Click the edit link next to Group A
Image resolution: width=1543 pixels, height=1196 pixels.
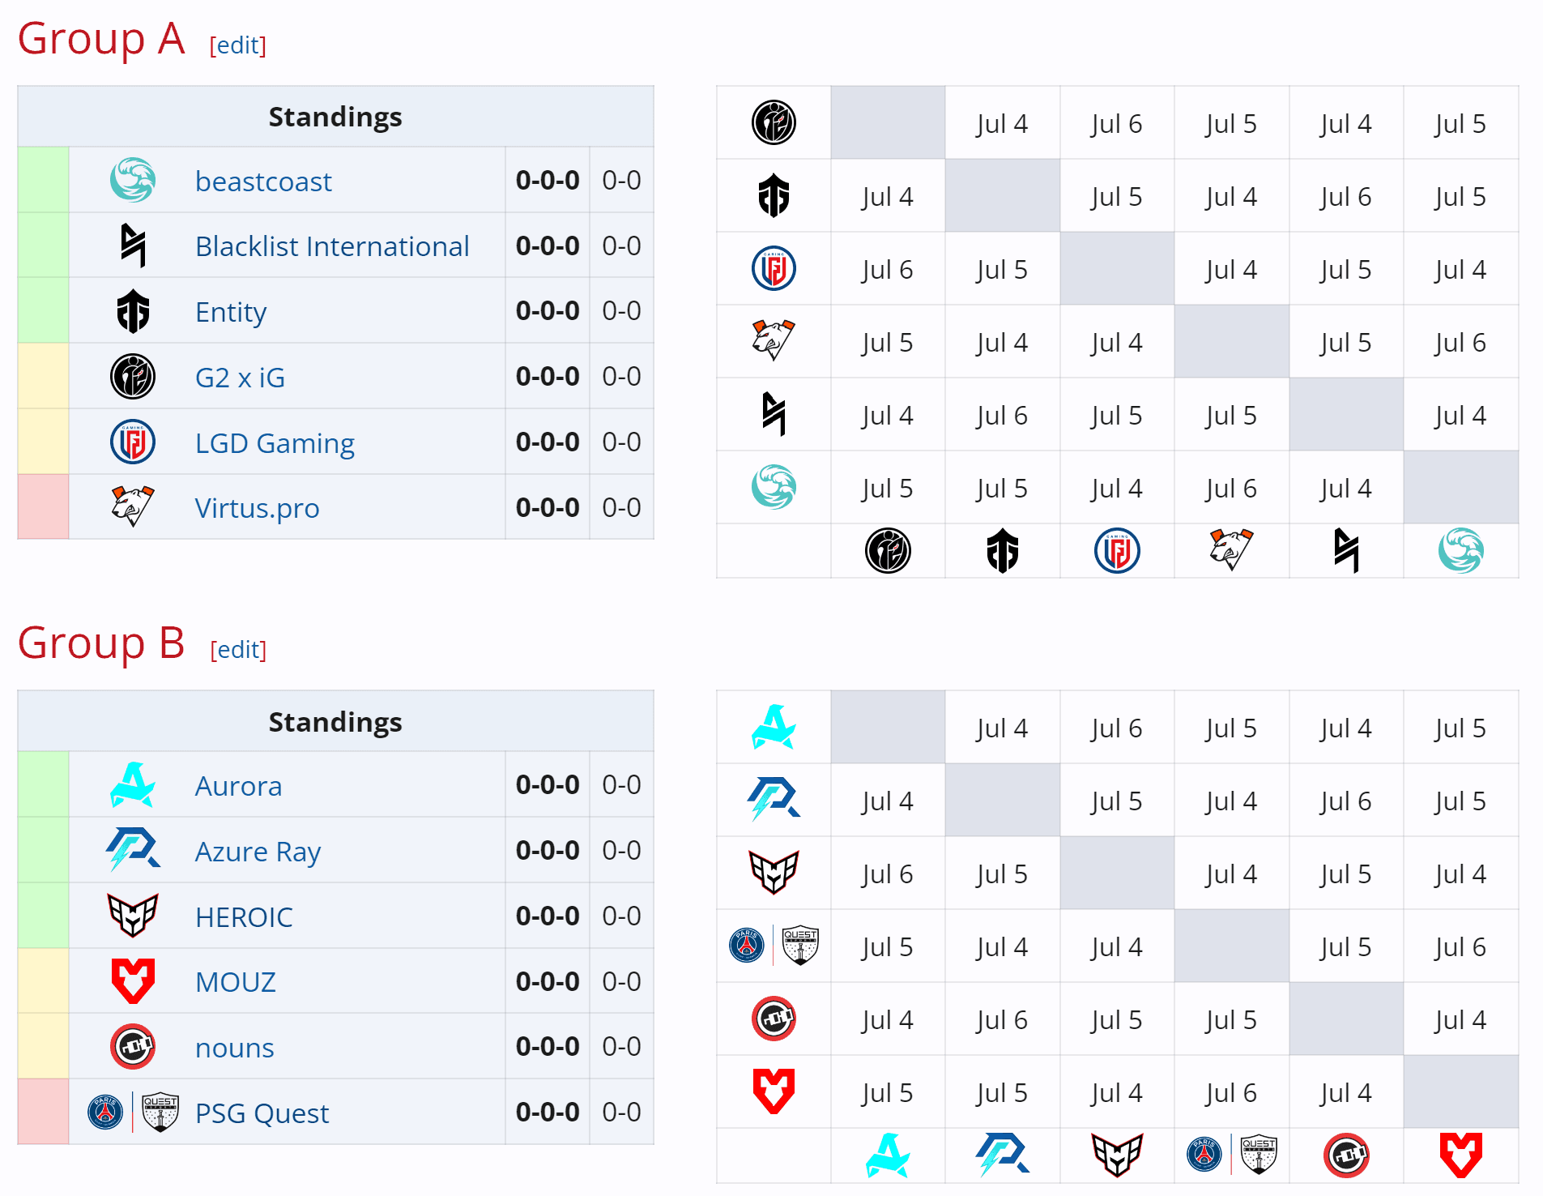[237, 46]
